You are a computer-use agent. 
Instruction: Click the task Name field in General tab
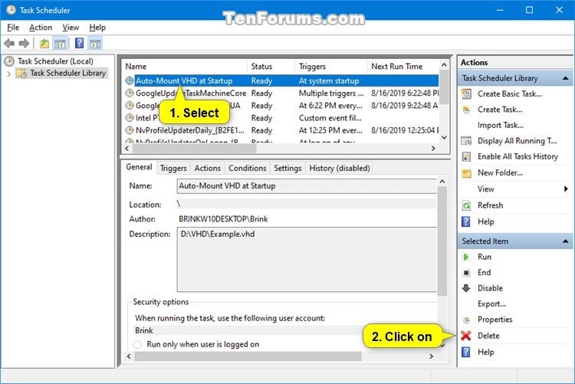(x=307, y=186)
